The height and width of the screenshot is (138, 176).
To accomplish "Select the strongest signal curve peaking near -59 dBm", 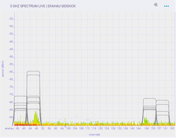I will (x=33, y=71).
